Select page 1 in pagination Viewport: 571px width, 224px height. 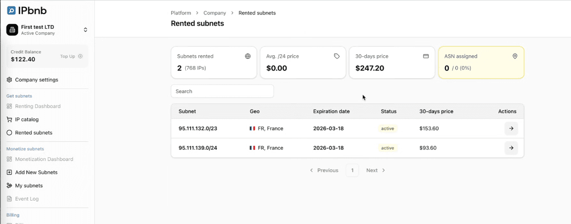[x=352, y=170]
